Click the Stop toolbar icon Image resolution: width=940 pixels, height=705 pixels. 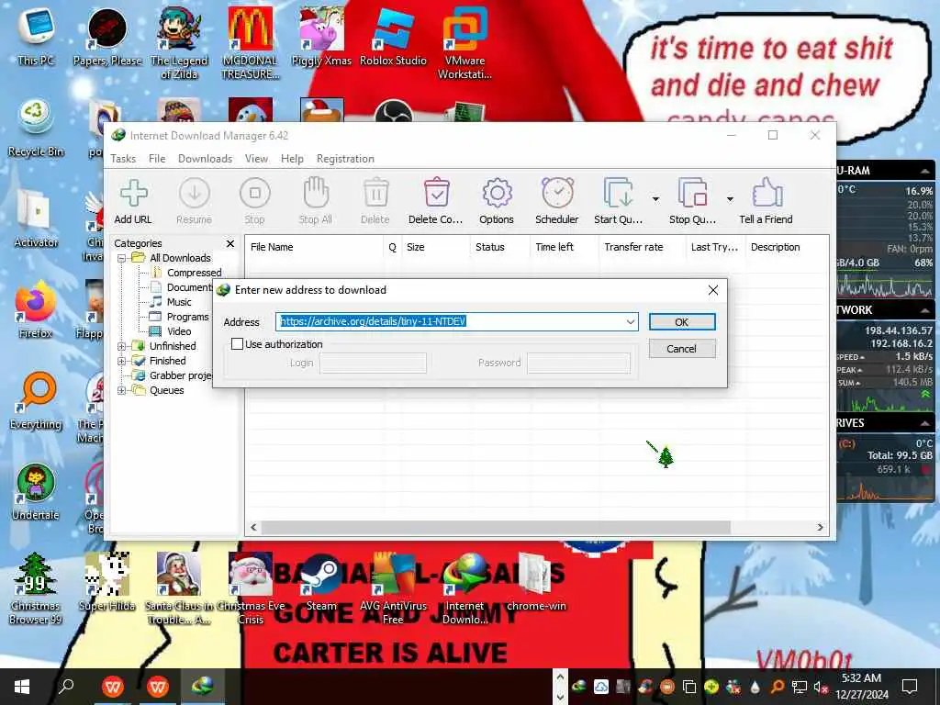coord(255,194)
